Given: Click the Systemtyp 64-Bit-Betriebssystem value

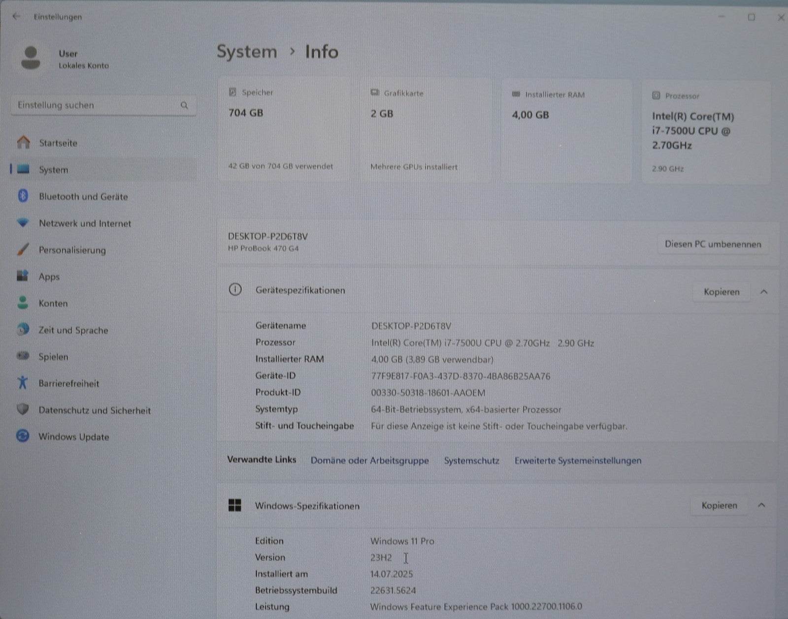Looking at the screenshot, I should point(466,409).
